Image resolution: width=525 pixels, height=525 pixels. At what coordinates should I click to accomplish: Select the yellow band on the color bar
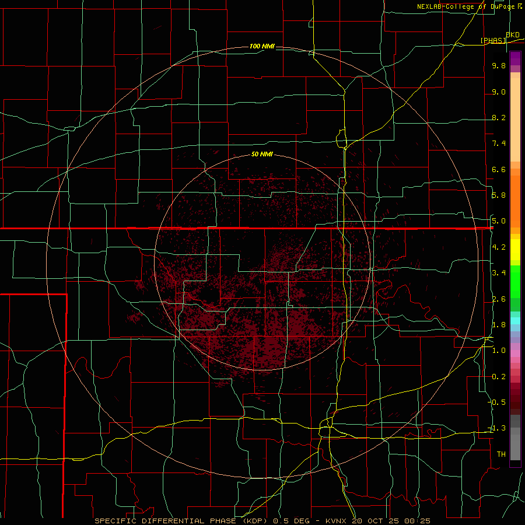click(x=515, y=250)
